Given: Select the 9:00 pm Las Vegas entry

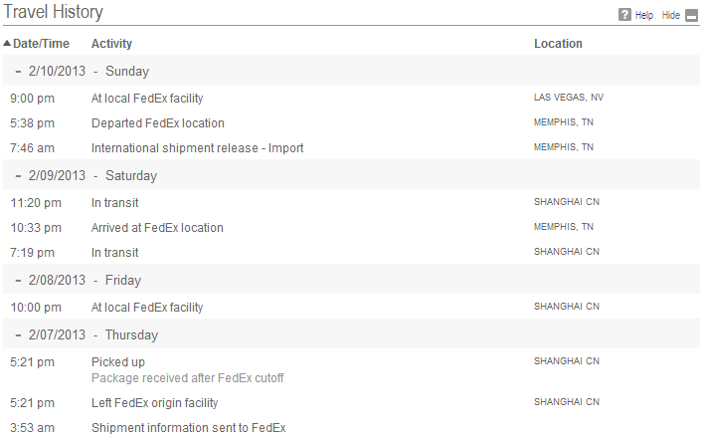Looking at the screenshot, I should [x=352, y=98].
